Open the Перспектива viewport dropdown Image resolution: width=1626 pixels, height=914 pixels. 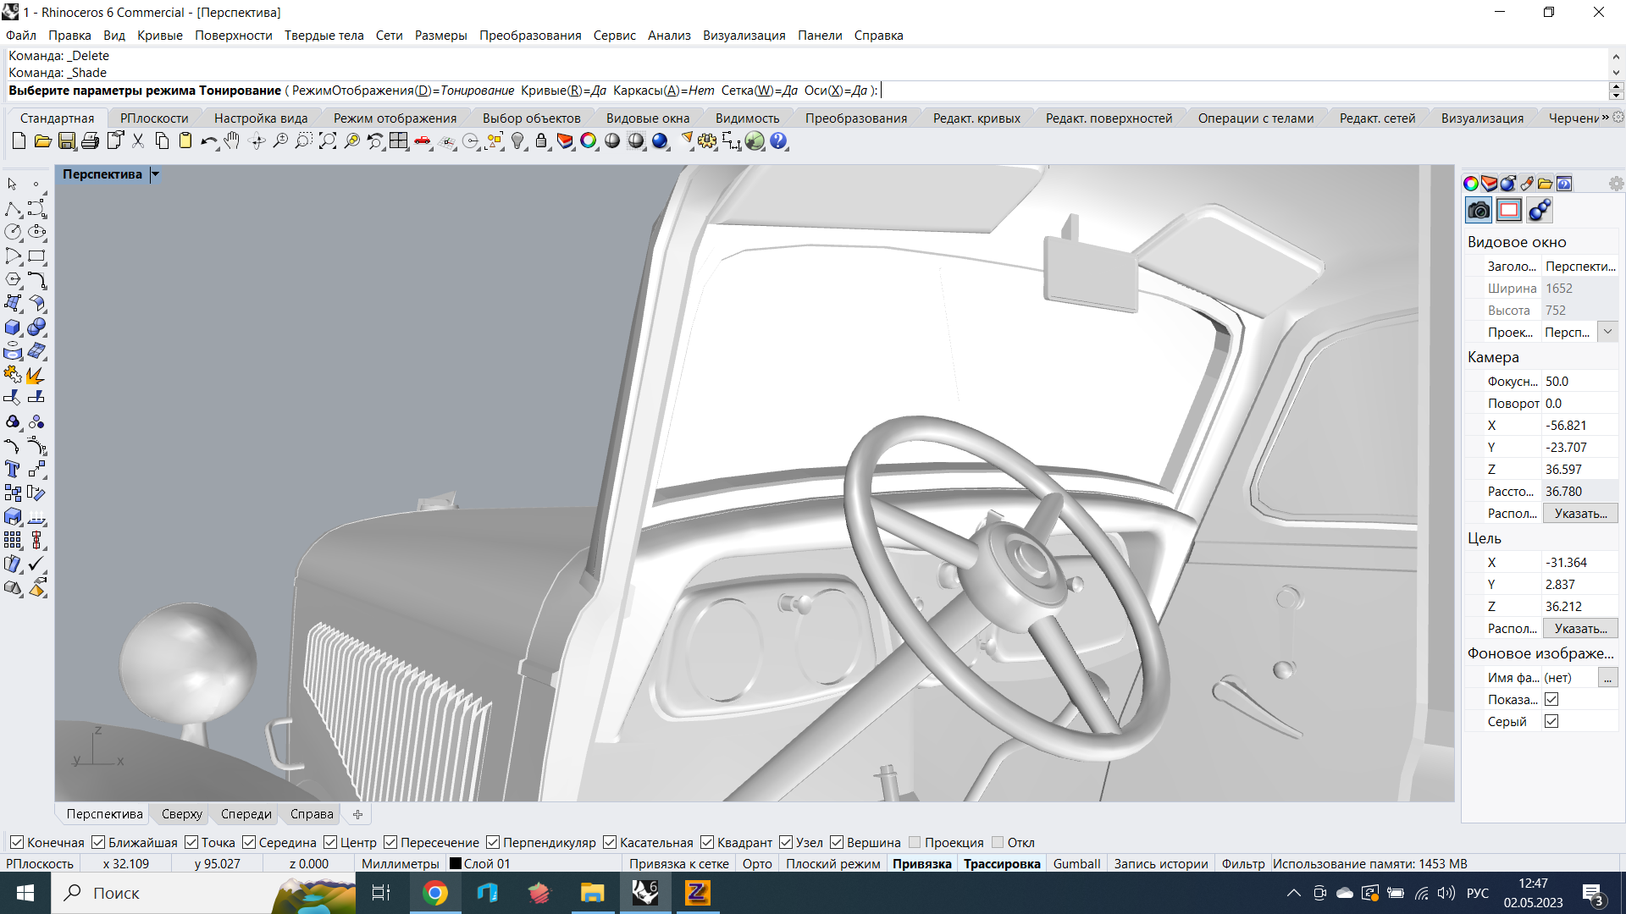[157, 174]
